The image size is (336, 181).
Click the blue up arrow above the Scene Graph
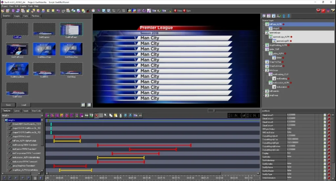[x=284, y=16]
